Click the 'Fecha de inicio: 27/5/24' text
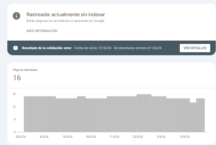 click(93, 48)
